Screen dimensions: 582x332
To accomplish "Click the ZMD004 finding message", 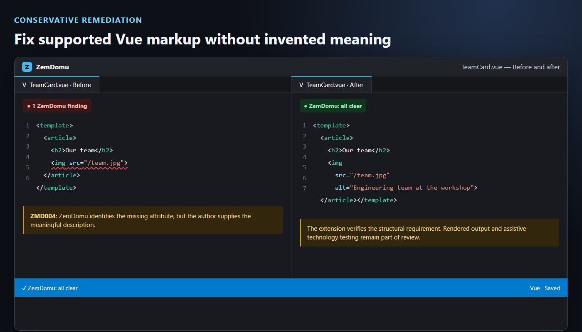I will 153,220.
